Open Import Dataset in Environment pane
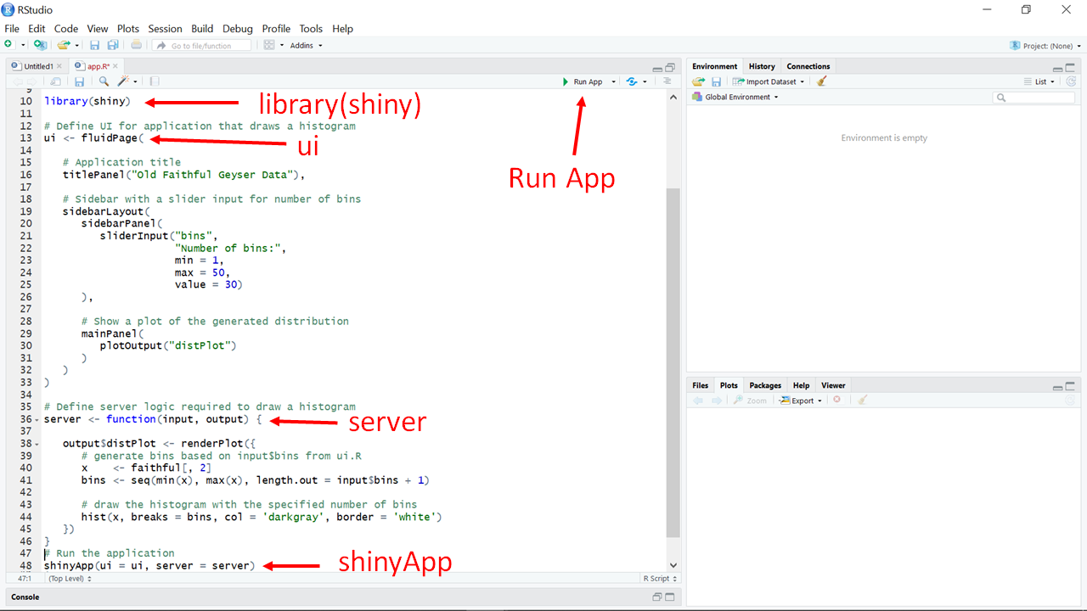The image size is (1087, 611). click(x=767, y=81)
